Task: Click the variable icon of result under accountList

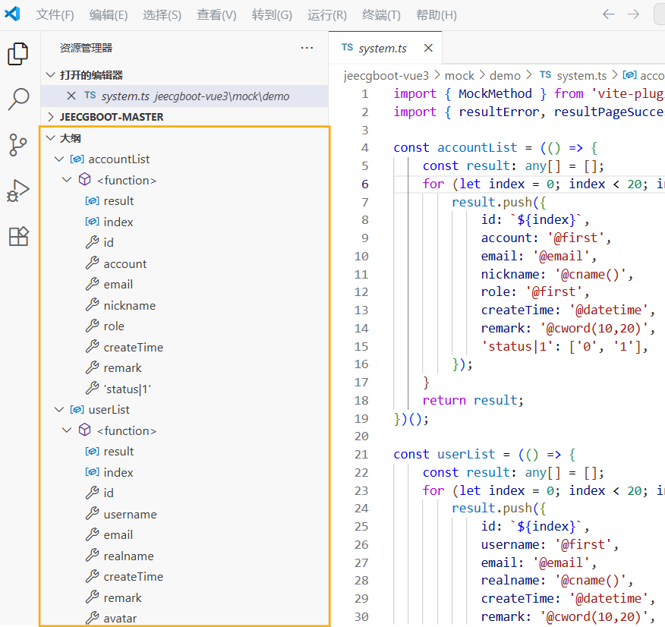Action: tap(92, 200)
